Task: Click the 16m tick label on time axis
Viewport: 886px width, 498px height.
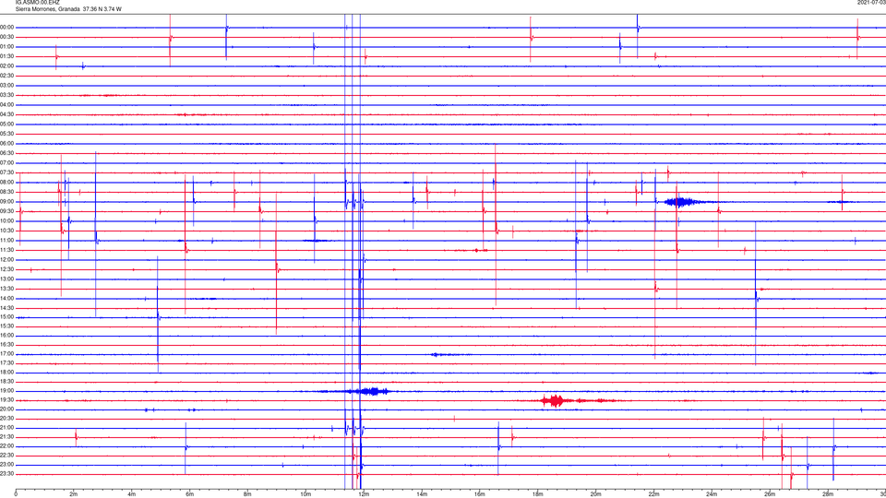Action: coord(480,494)
